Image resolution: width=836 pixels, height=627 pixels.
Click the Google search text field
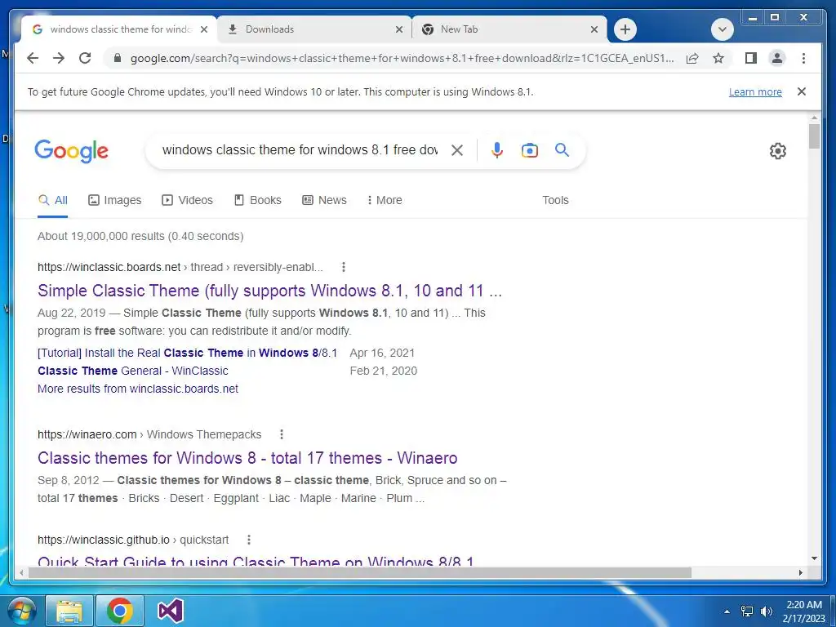(x=300, y=150)
